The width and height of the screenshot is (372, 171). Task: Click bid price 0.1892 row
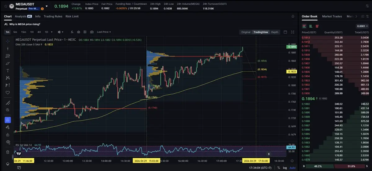tap(335, 104)
